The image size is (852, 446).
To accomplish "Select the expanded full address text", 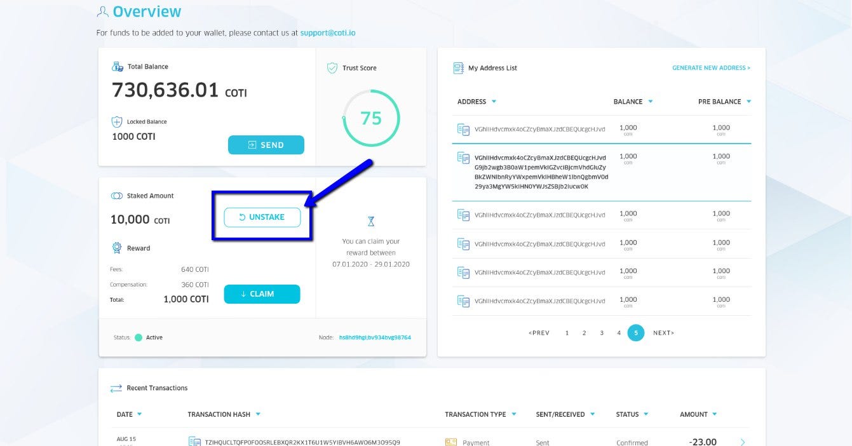I will [x=541, y=172].
